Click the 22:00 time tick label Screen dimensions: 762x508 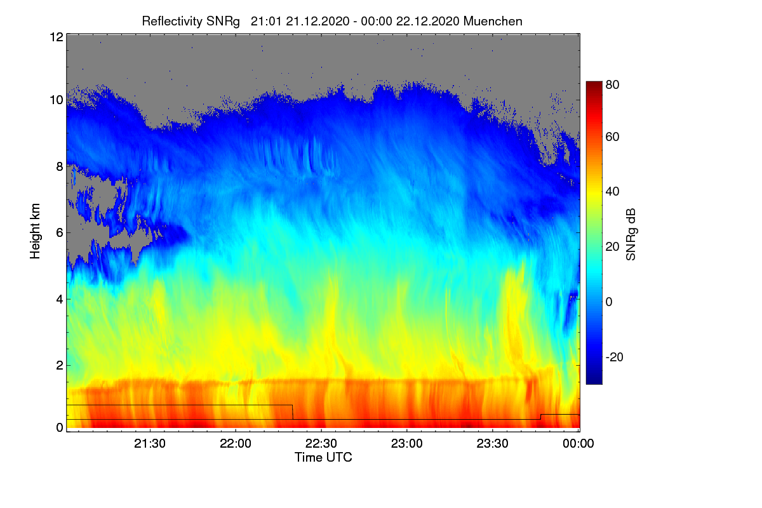click(236, 444)
